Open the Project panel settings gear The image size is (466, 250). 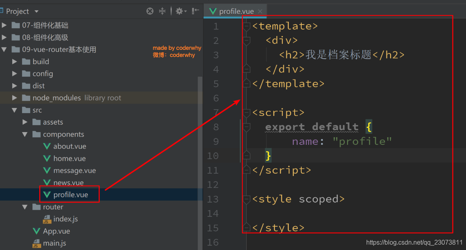(181, 11)
